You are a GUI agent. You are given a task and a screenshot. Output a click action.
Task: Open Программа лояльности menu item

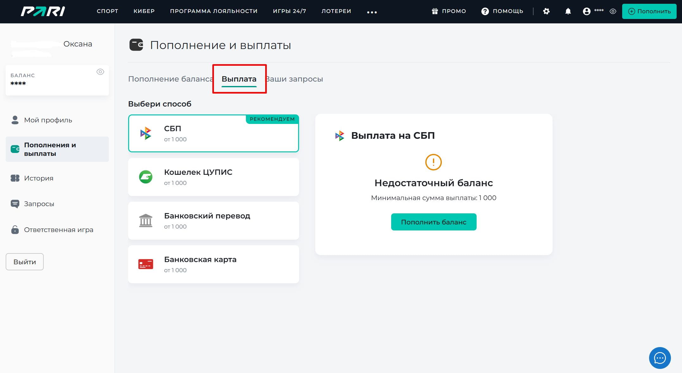[x=214, y=11]
